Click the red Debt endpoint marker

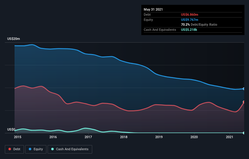click(x=244, y=102)
